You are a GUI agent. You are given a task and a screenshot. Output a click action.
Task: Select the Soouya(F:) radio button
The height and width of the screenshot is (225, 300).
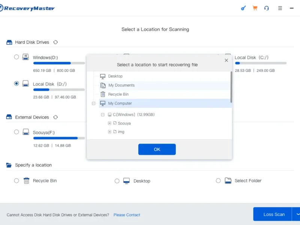point(16,132)
